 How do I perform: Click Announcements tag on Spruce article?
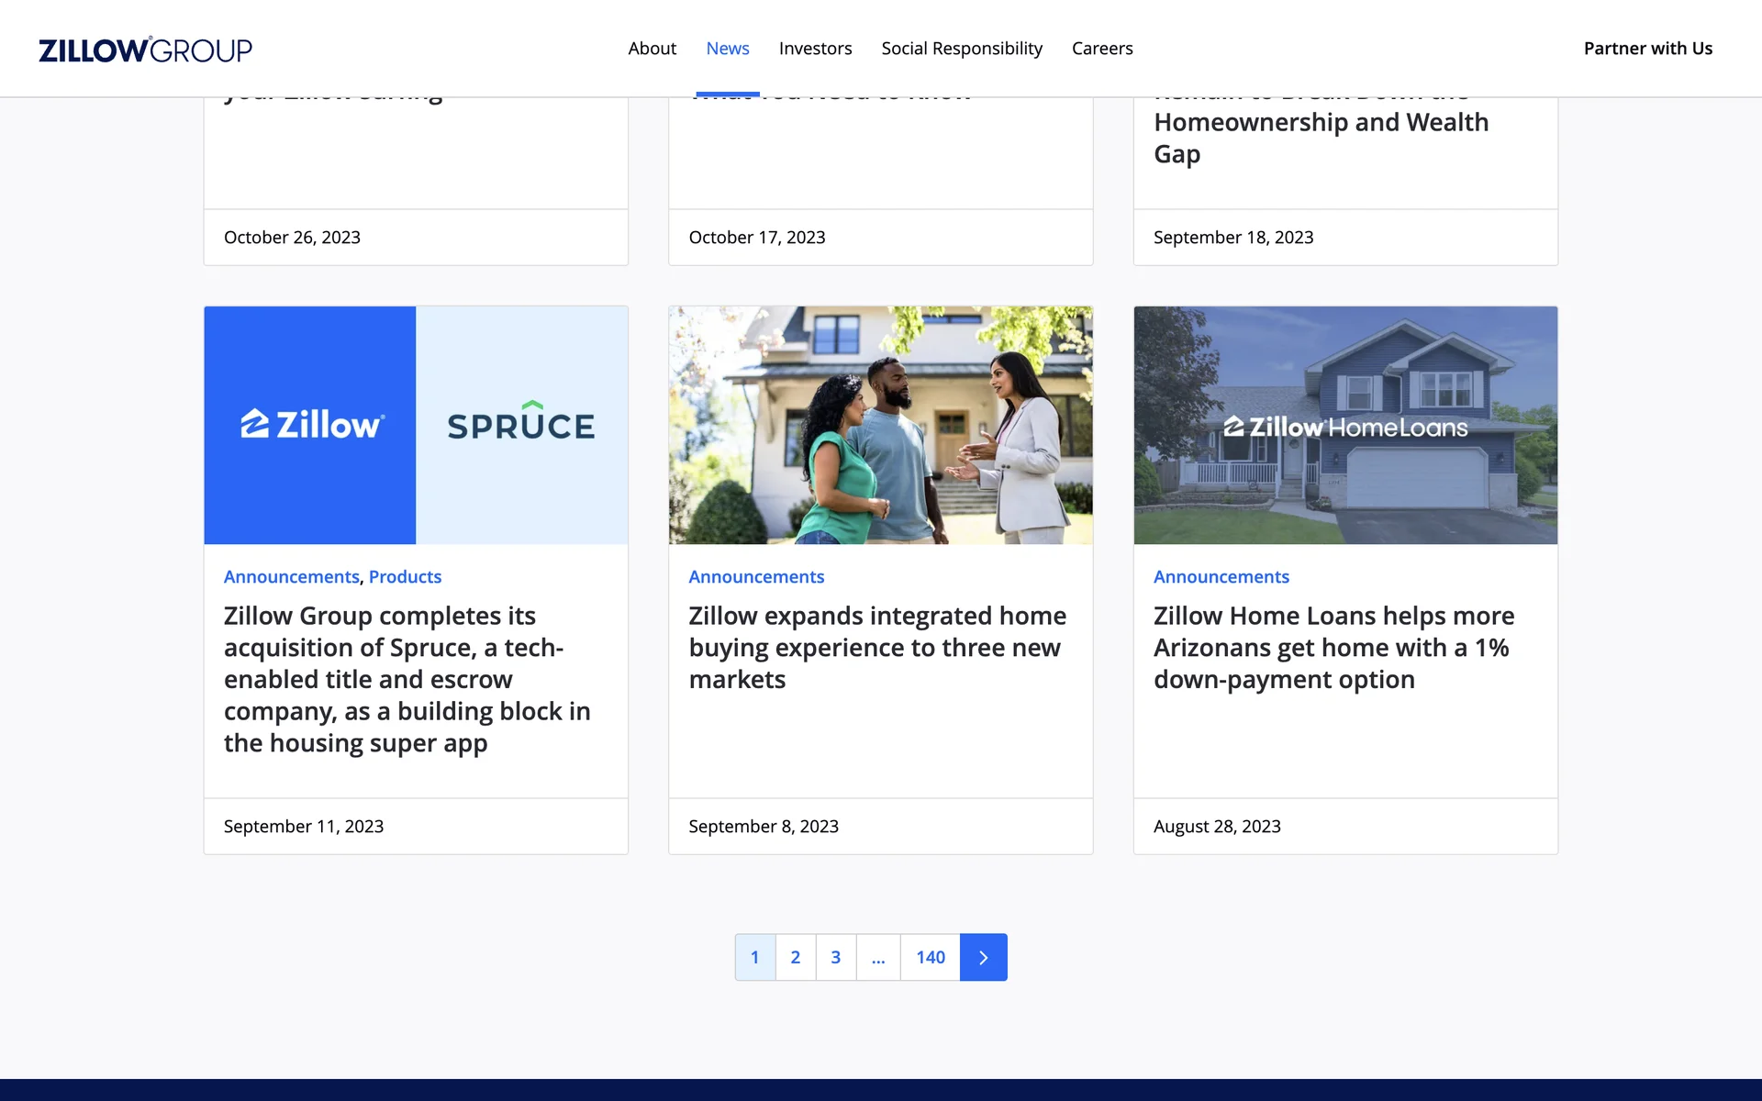(x=291, y=577)
